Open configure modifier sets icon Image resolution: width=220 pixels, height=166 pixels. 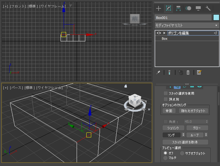(199, 72)
